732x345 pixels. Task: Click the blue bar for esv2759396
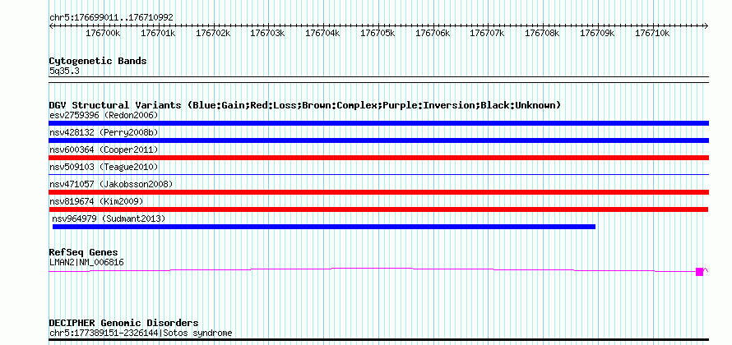tap(378, 123)
